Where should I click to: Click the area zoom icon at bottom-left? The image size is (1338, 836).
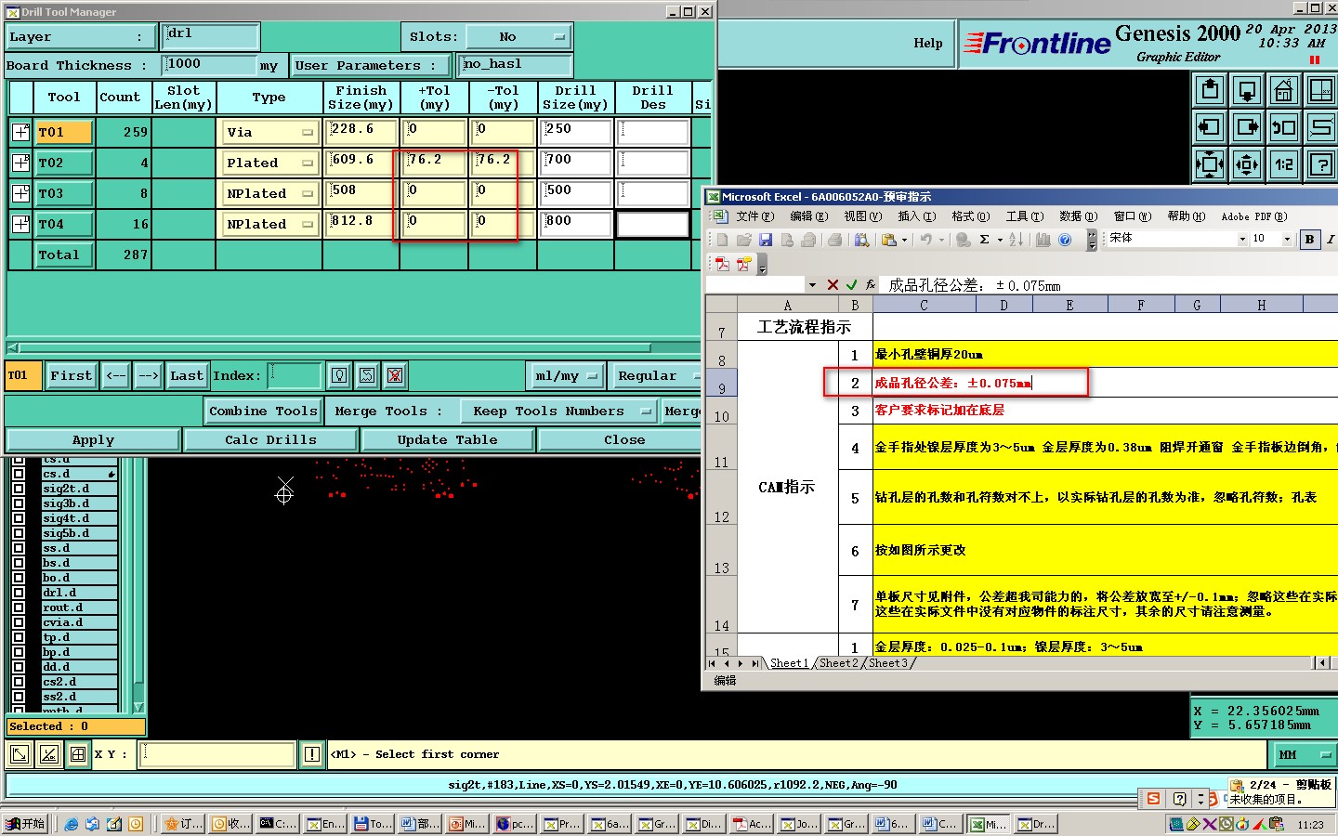(20, 754)
